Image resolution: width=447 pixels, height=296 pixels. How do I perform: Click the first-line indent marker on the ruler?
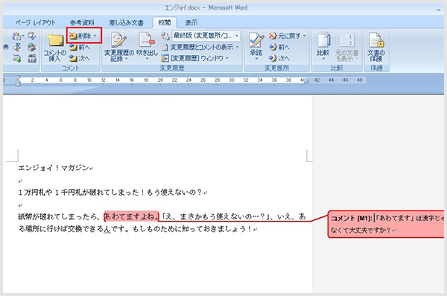(18, 77)
